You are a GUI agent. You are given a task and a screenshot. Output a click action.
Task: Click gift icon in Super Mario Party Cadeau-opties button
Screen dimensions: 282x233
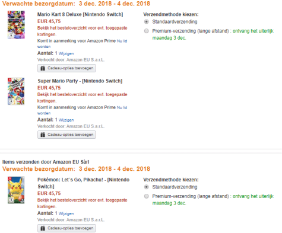pos(43,135)
